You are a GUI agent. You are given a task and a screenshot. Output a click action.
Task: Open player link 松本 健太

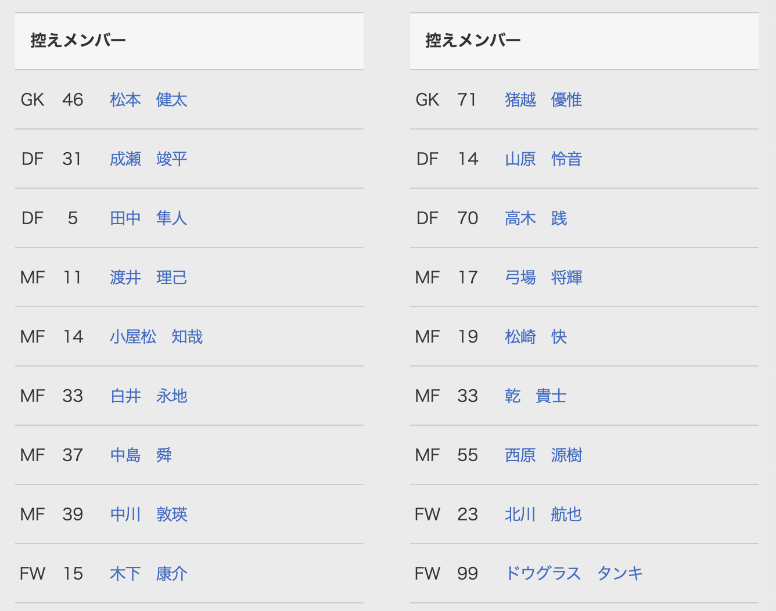coord(149,100)
